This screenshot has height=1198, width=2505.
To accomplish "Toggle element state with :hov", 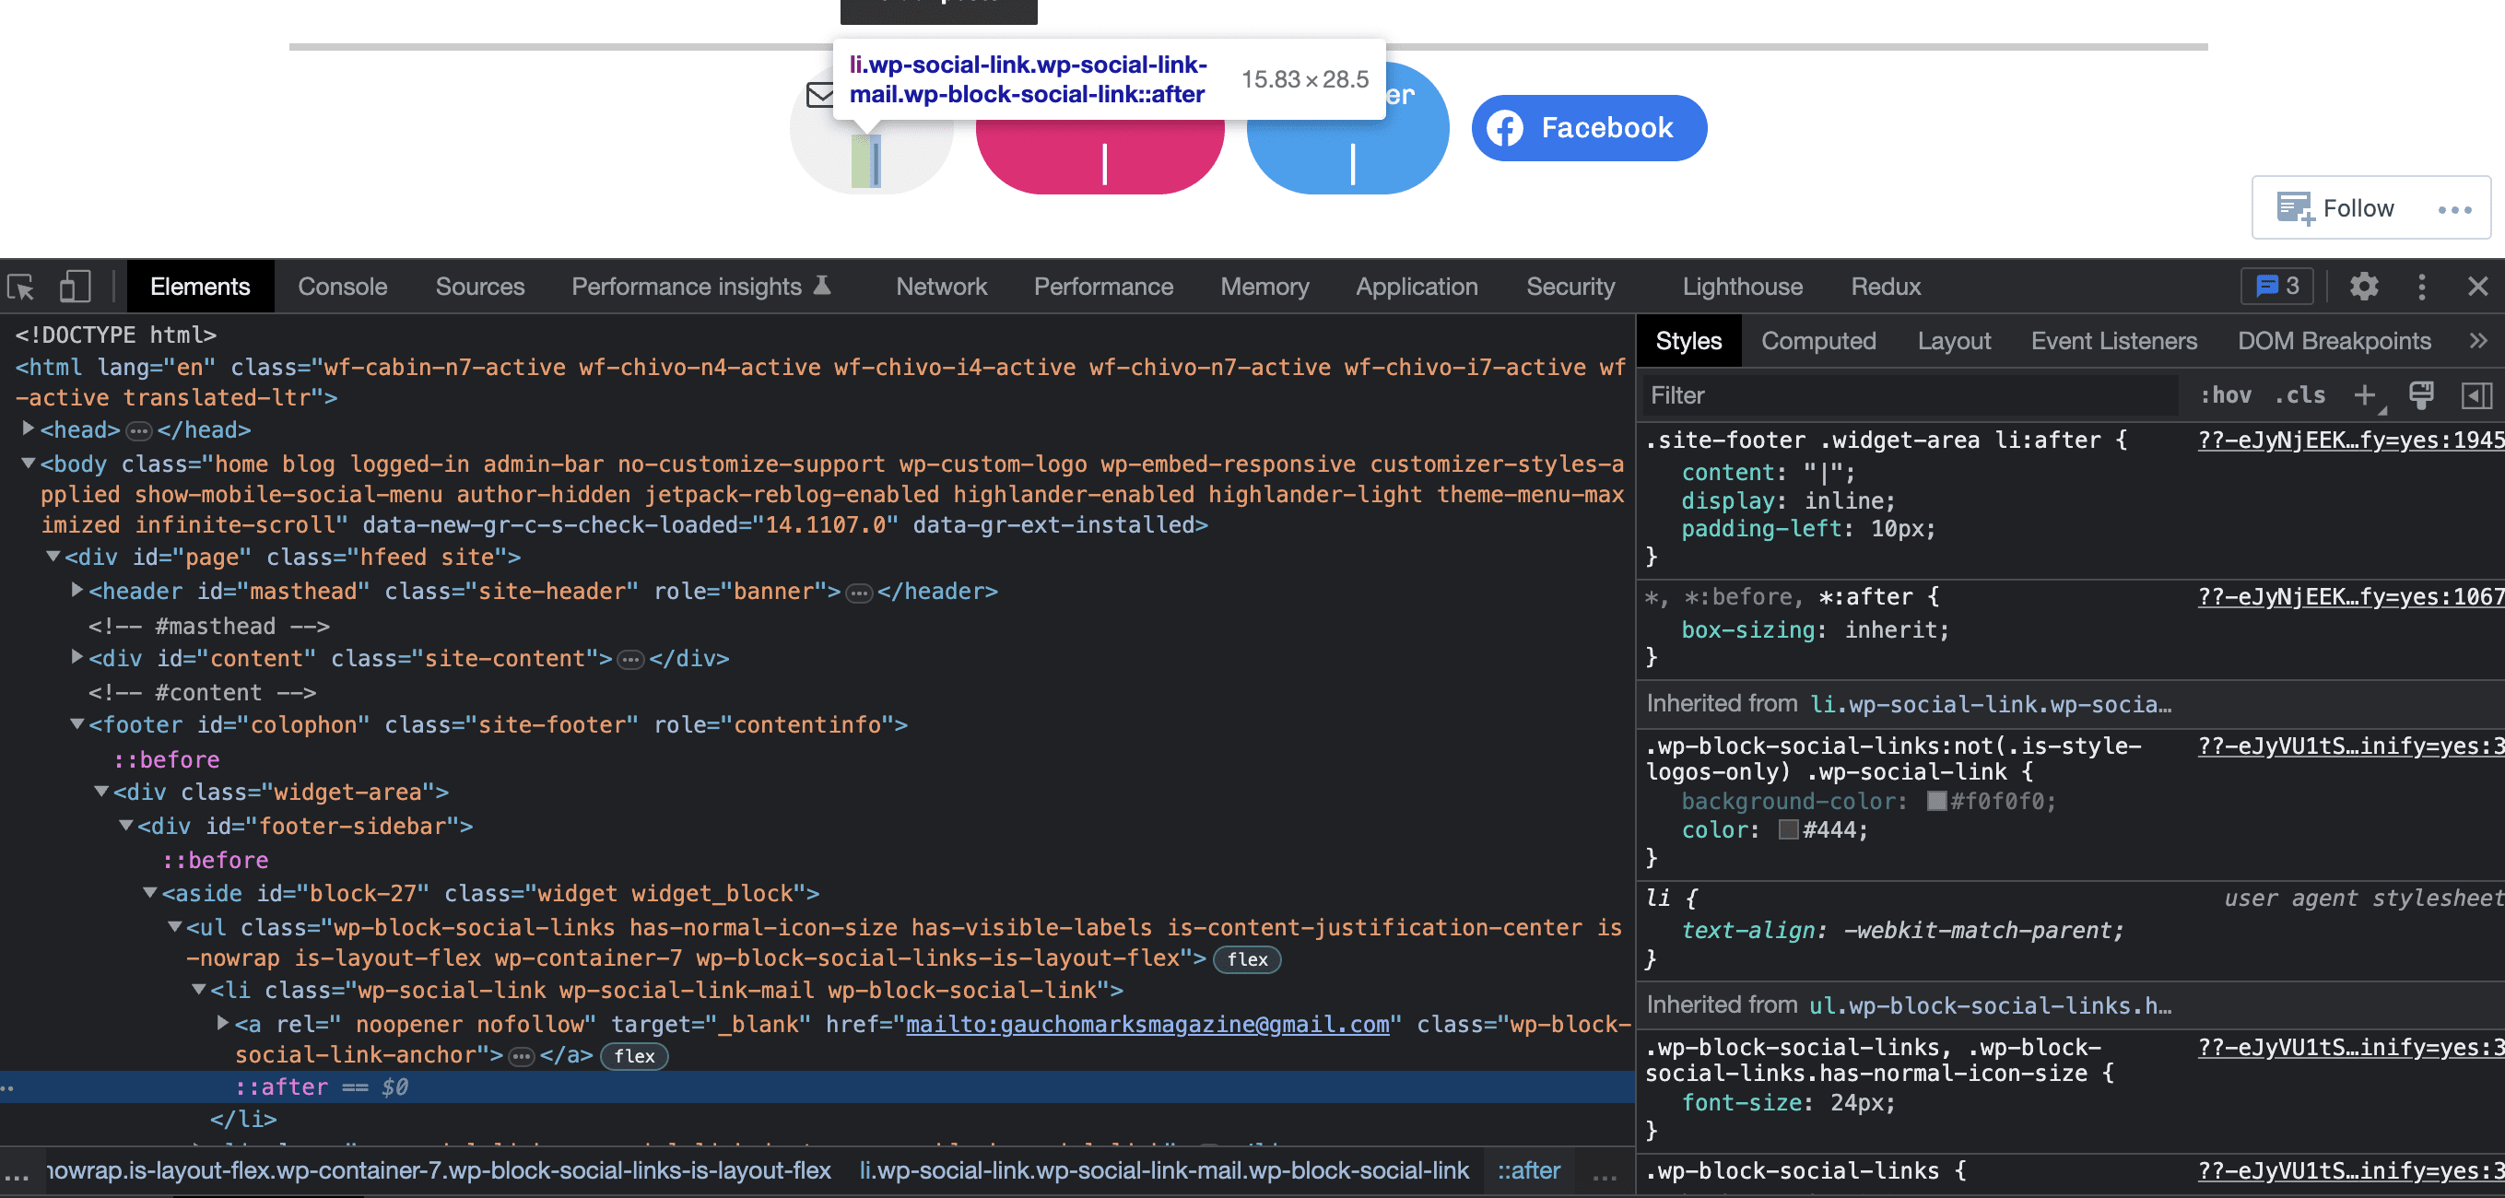I will coord(2227,394).
